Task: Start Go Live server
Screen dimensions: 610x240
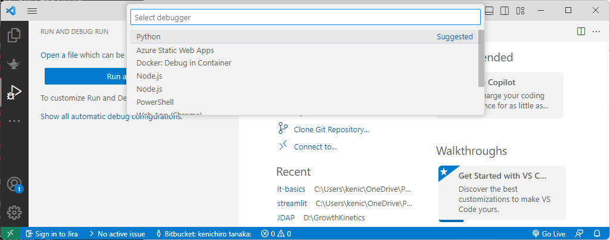Action: tap(549, 234)
